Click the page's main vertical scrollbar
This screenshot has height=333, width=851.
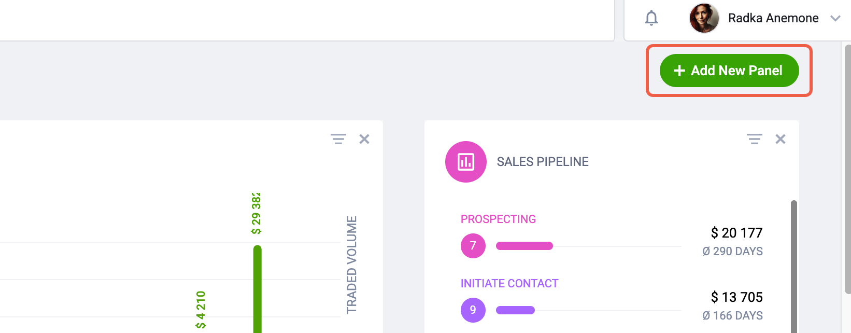[848, 169]
